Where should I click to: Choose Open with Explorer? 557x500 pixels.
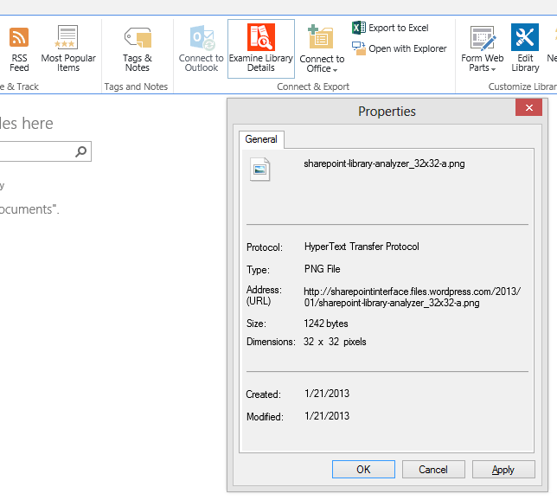click(400, 48)
